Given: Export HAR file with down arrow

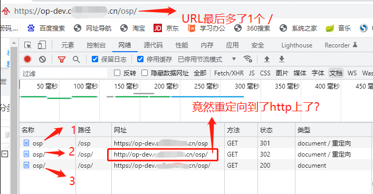Looking at the screenshot, I should 282,59.
